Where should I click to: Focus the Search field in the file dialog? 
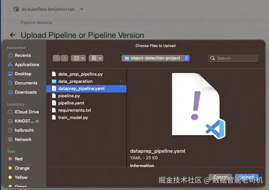click(233, 58)
